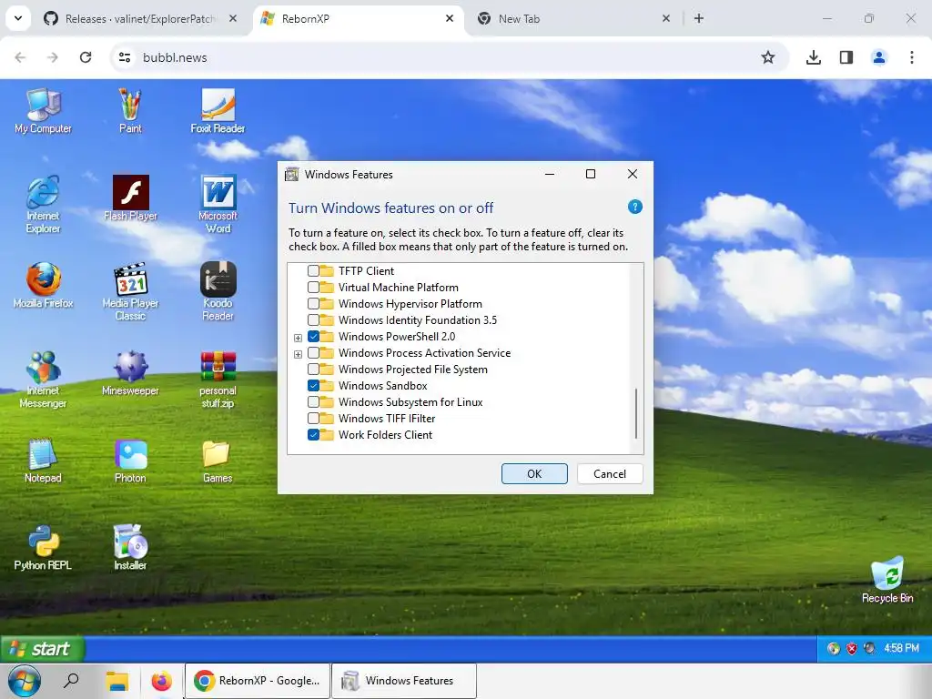Uncheck Work Folders Client checkbox
This screenshot has width=932, height=699.
[x=313, y=434]
